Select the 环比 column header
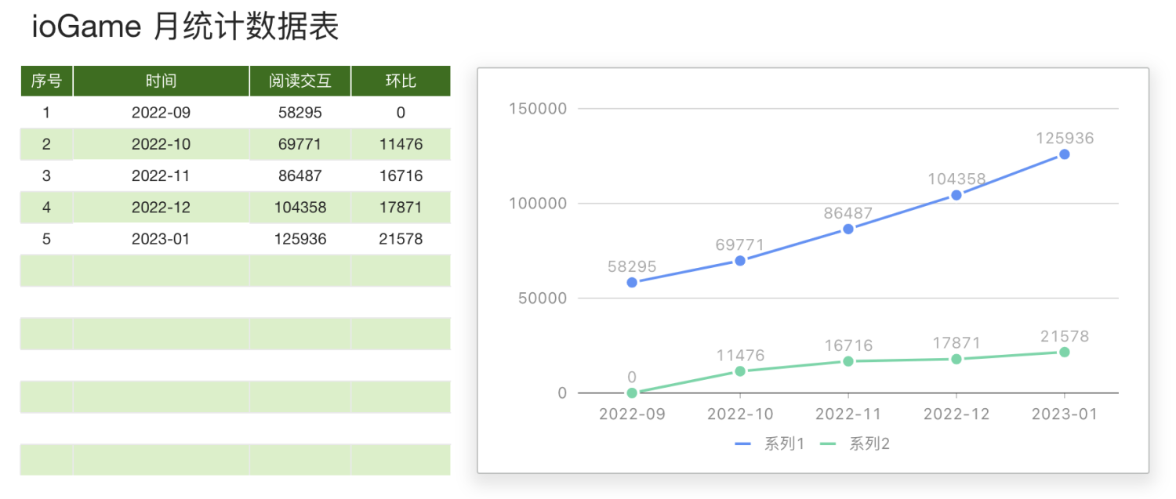The height and width of the screenshot is (499, 1176). click(x=401, y=81)
